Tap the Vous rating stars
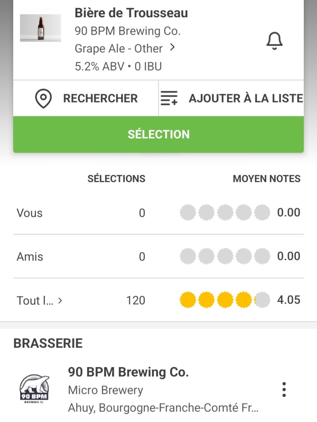The width and height of the screenshot is (317, 422). click(225, 213)
